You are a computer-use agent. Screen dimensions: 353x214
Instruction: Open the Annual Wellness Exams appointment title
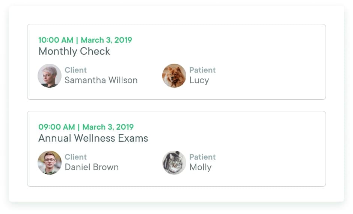tap(93, 138)
